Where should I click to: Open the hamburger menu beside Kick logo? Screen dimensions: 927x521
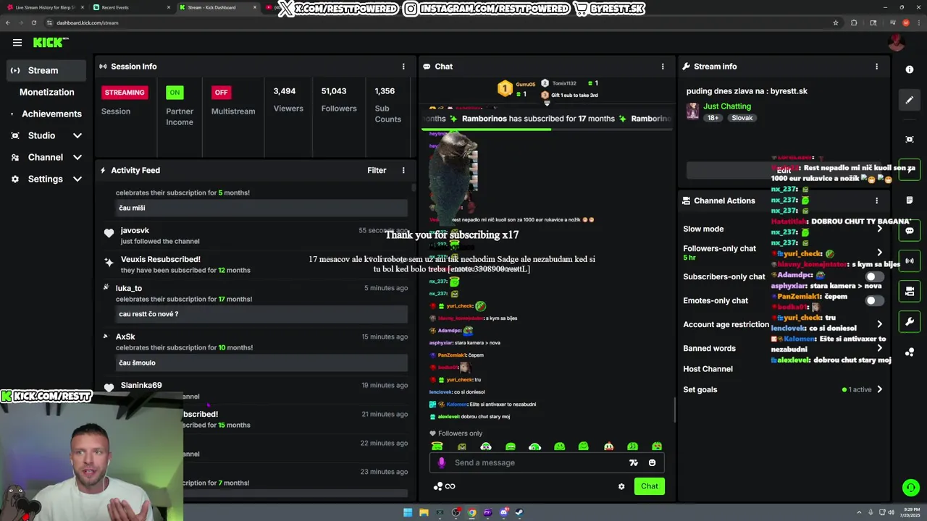(17, 43)
